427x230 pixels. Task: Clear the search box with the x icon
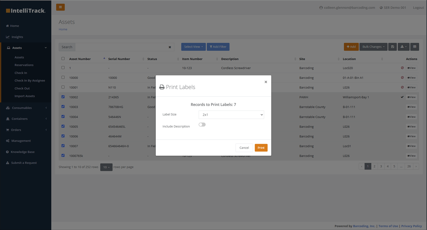170,47
